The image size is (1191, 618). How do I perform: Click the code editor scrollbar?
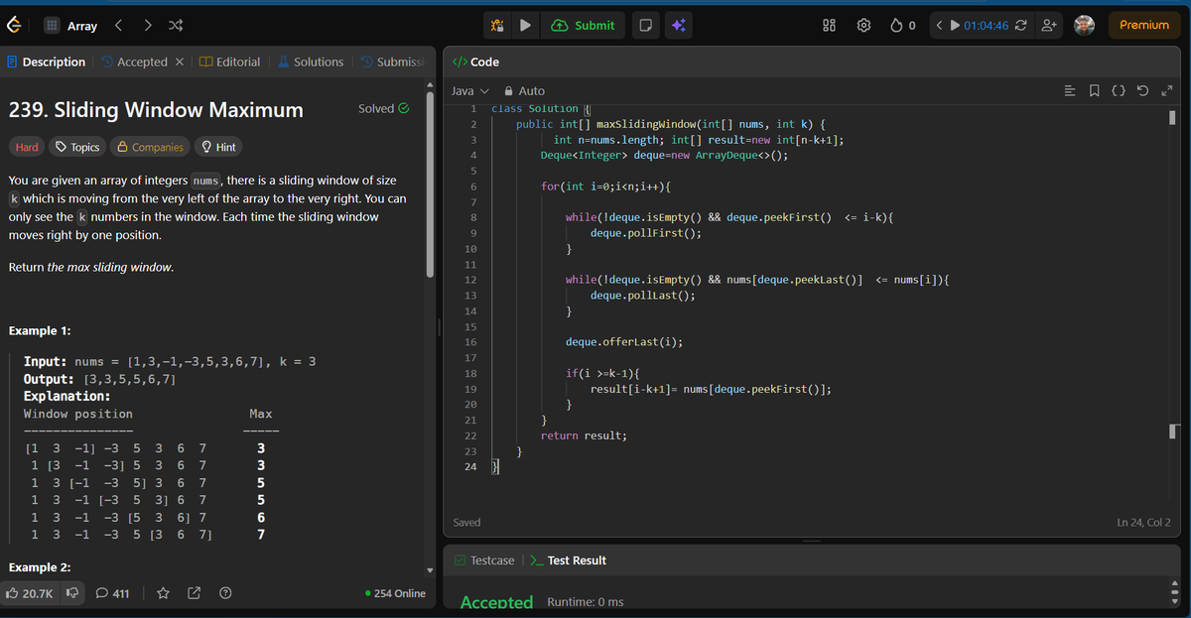click(x=1174, y=118)
